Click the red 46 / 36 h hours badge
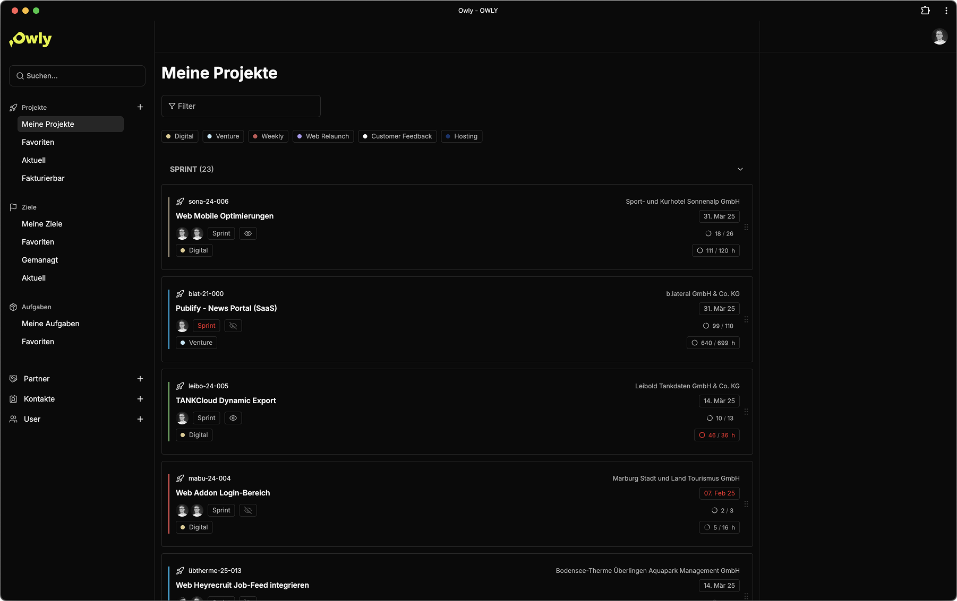This screenshot has height=601, width=957. tap(717, 435)
